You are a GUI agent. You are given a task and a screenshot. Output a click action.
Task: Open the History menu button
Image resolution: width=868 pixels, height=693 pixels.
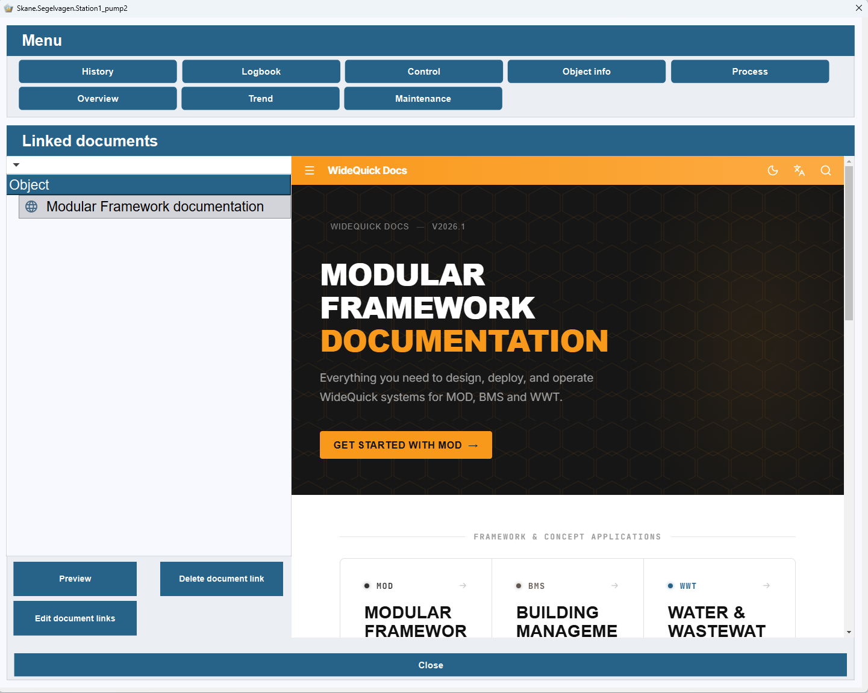tap(98, 71)
